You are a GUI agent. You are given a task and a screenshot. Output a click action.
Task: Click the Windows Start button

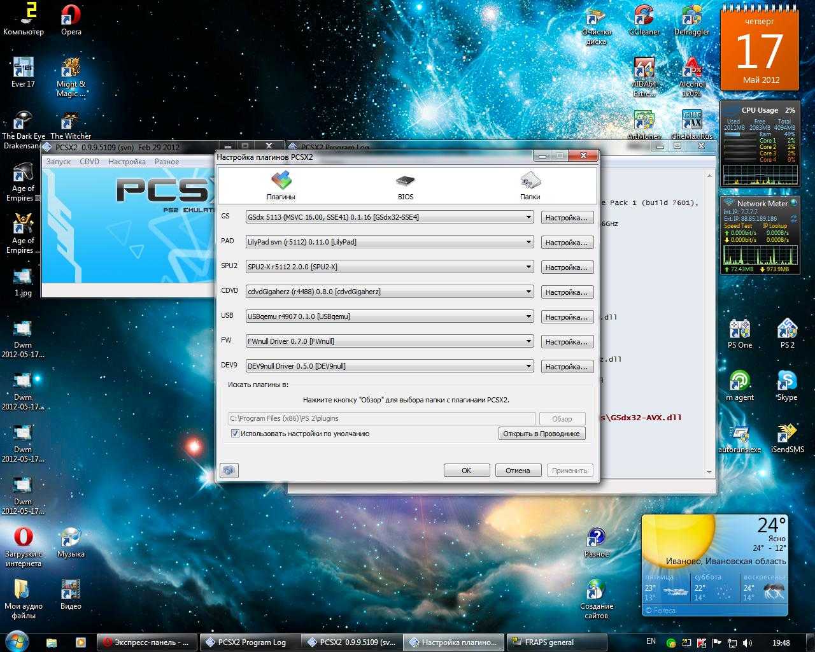[18, 641]
